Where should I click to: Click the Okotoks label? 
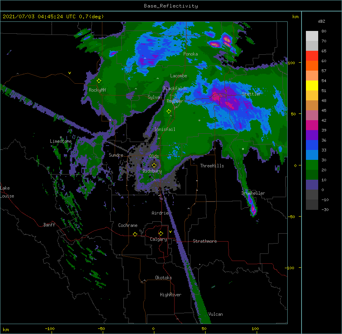click(163, 278)
